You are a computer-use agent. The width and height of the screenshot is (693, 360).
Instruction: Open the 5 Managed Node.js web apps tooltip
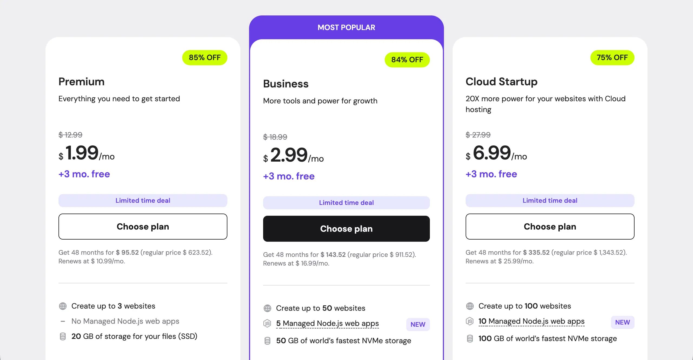327,323
